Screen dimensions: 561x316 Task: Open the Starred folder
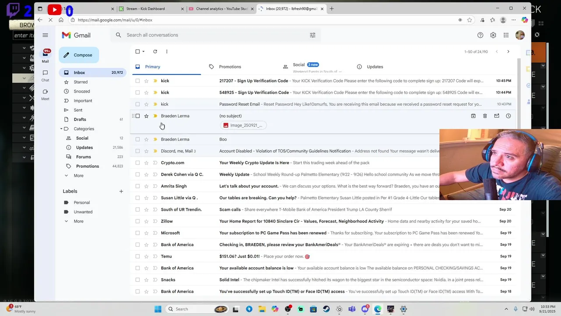(81, 82)
